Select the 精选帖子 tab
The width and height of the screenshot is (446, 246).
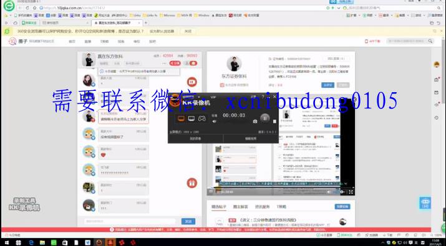click(x=219, y=207)
